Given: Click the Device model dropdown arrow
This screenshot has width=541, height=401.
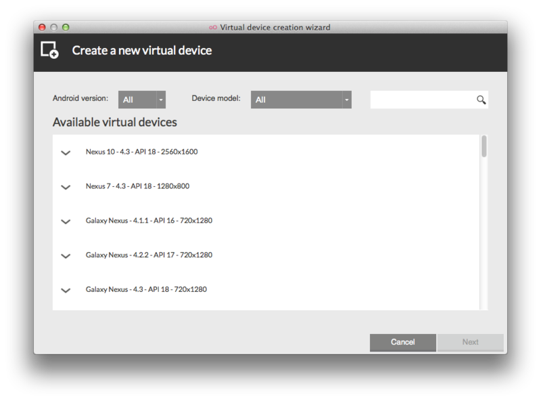Looking at the screenshot, I should pos(347,100).
